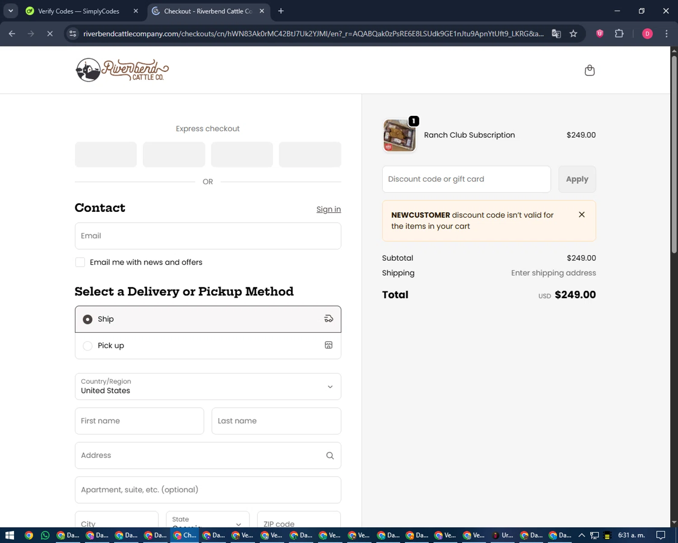View site information icon
This screenshot has height=543, width=678.
[x=73, y=33]
